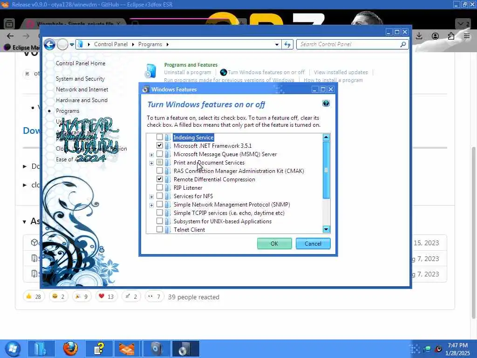Uncheck Microsoft .NET Framework 3.5.1
477x358 pixels.
pyautogui.click(x=159, y=145)
